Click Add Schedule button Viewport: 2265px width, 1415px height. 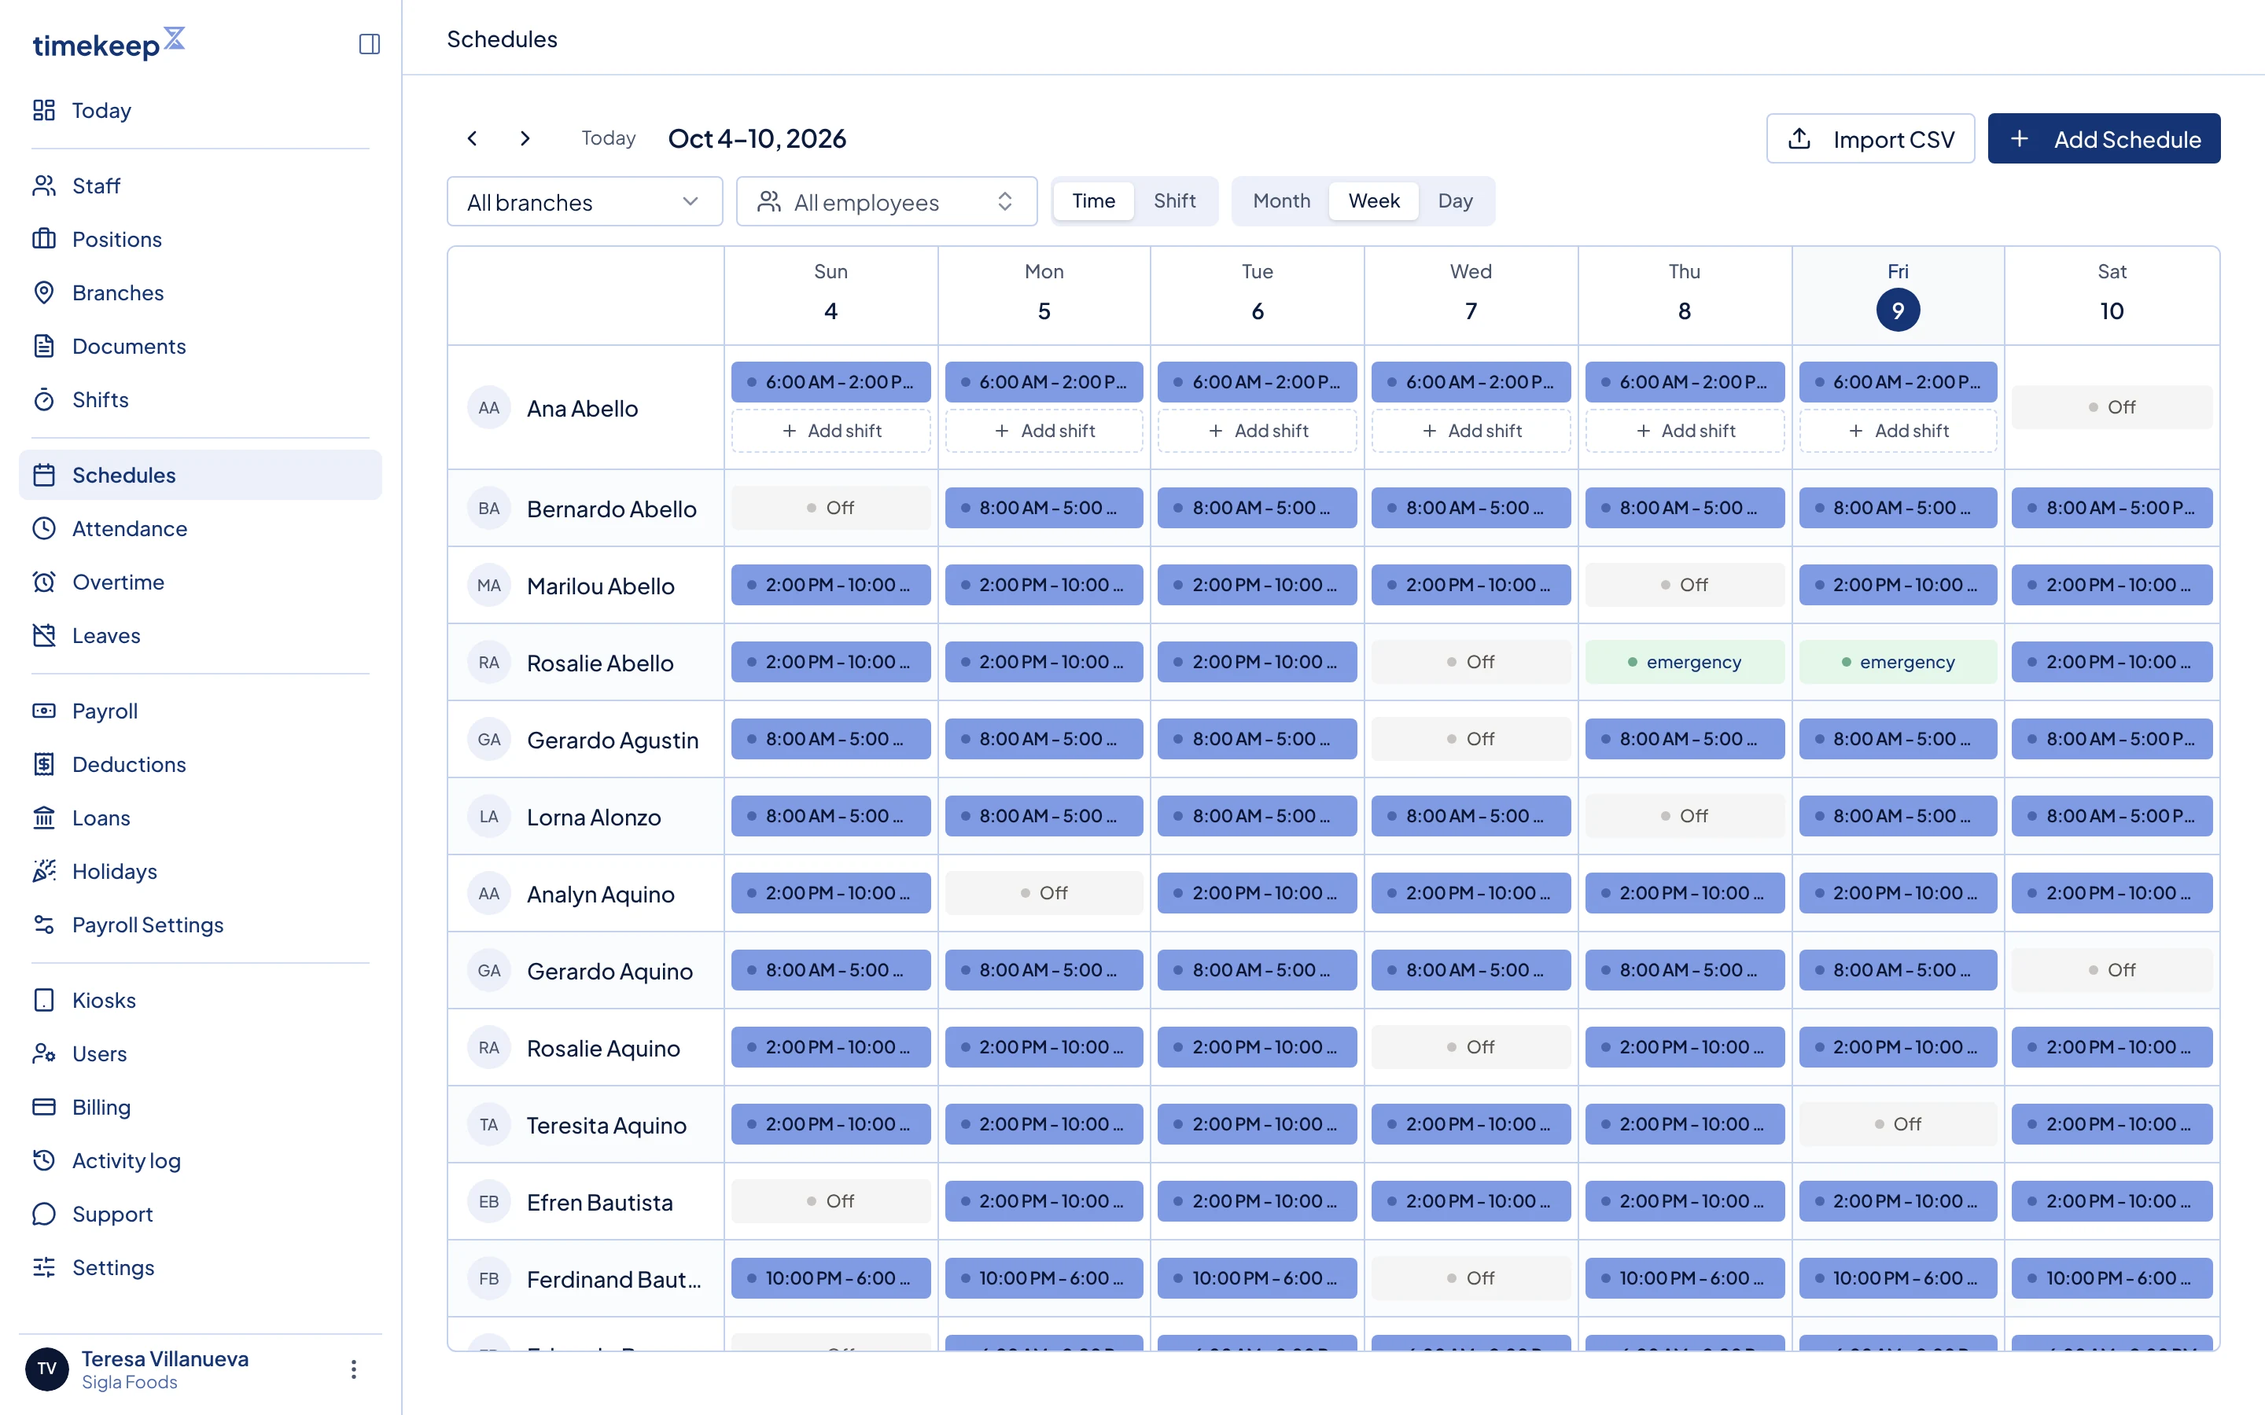(x=2104, y=139)
